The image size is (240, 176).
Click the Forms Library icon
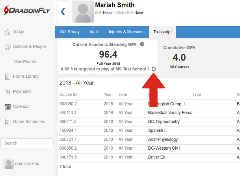(7, 77)
